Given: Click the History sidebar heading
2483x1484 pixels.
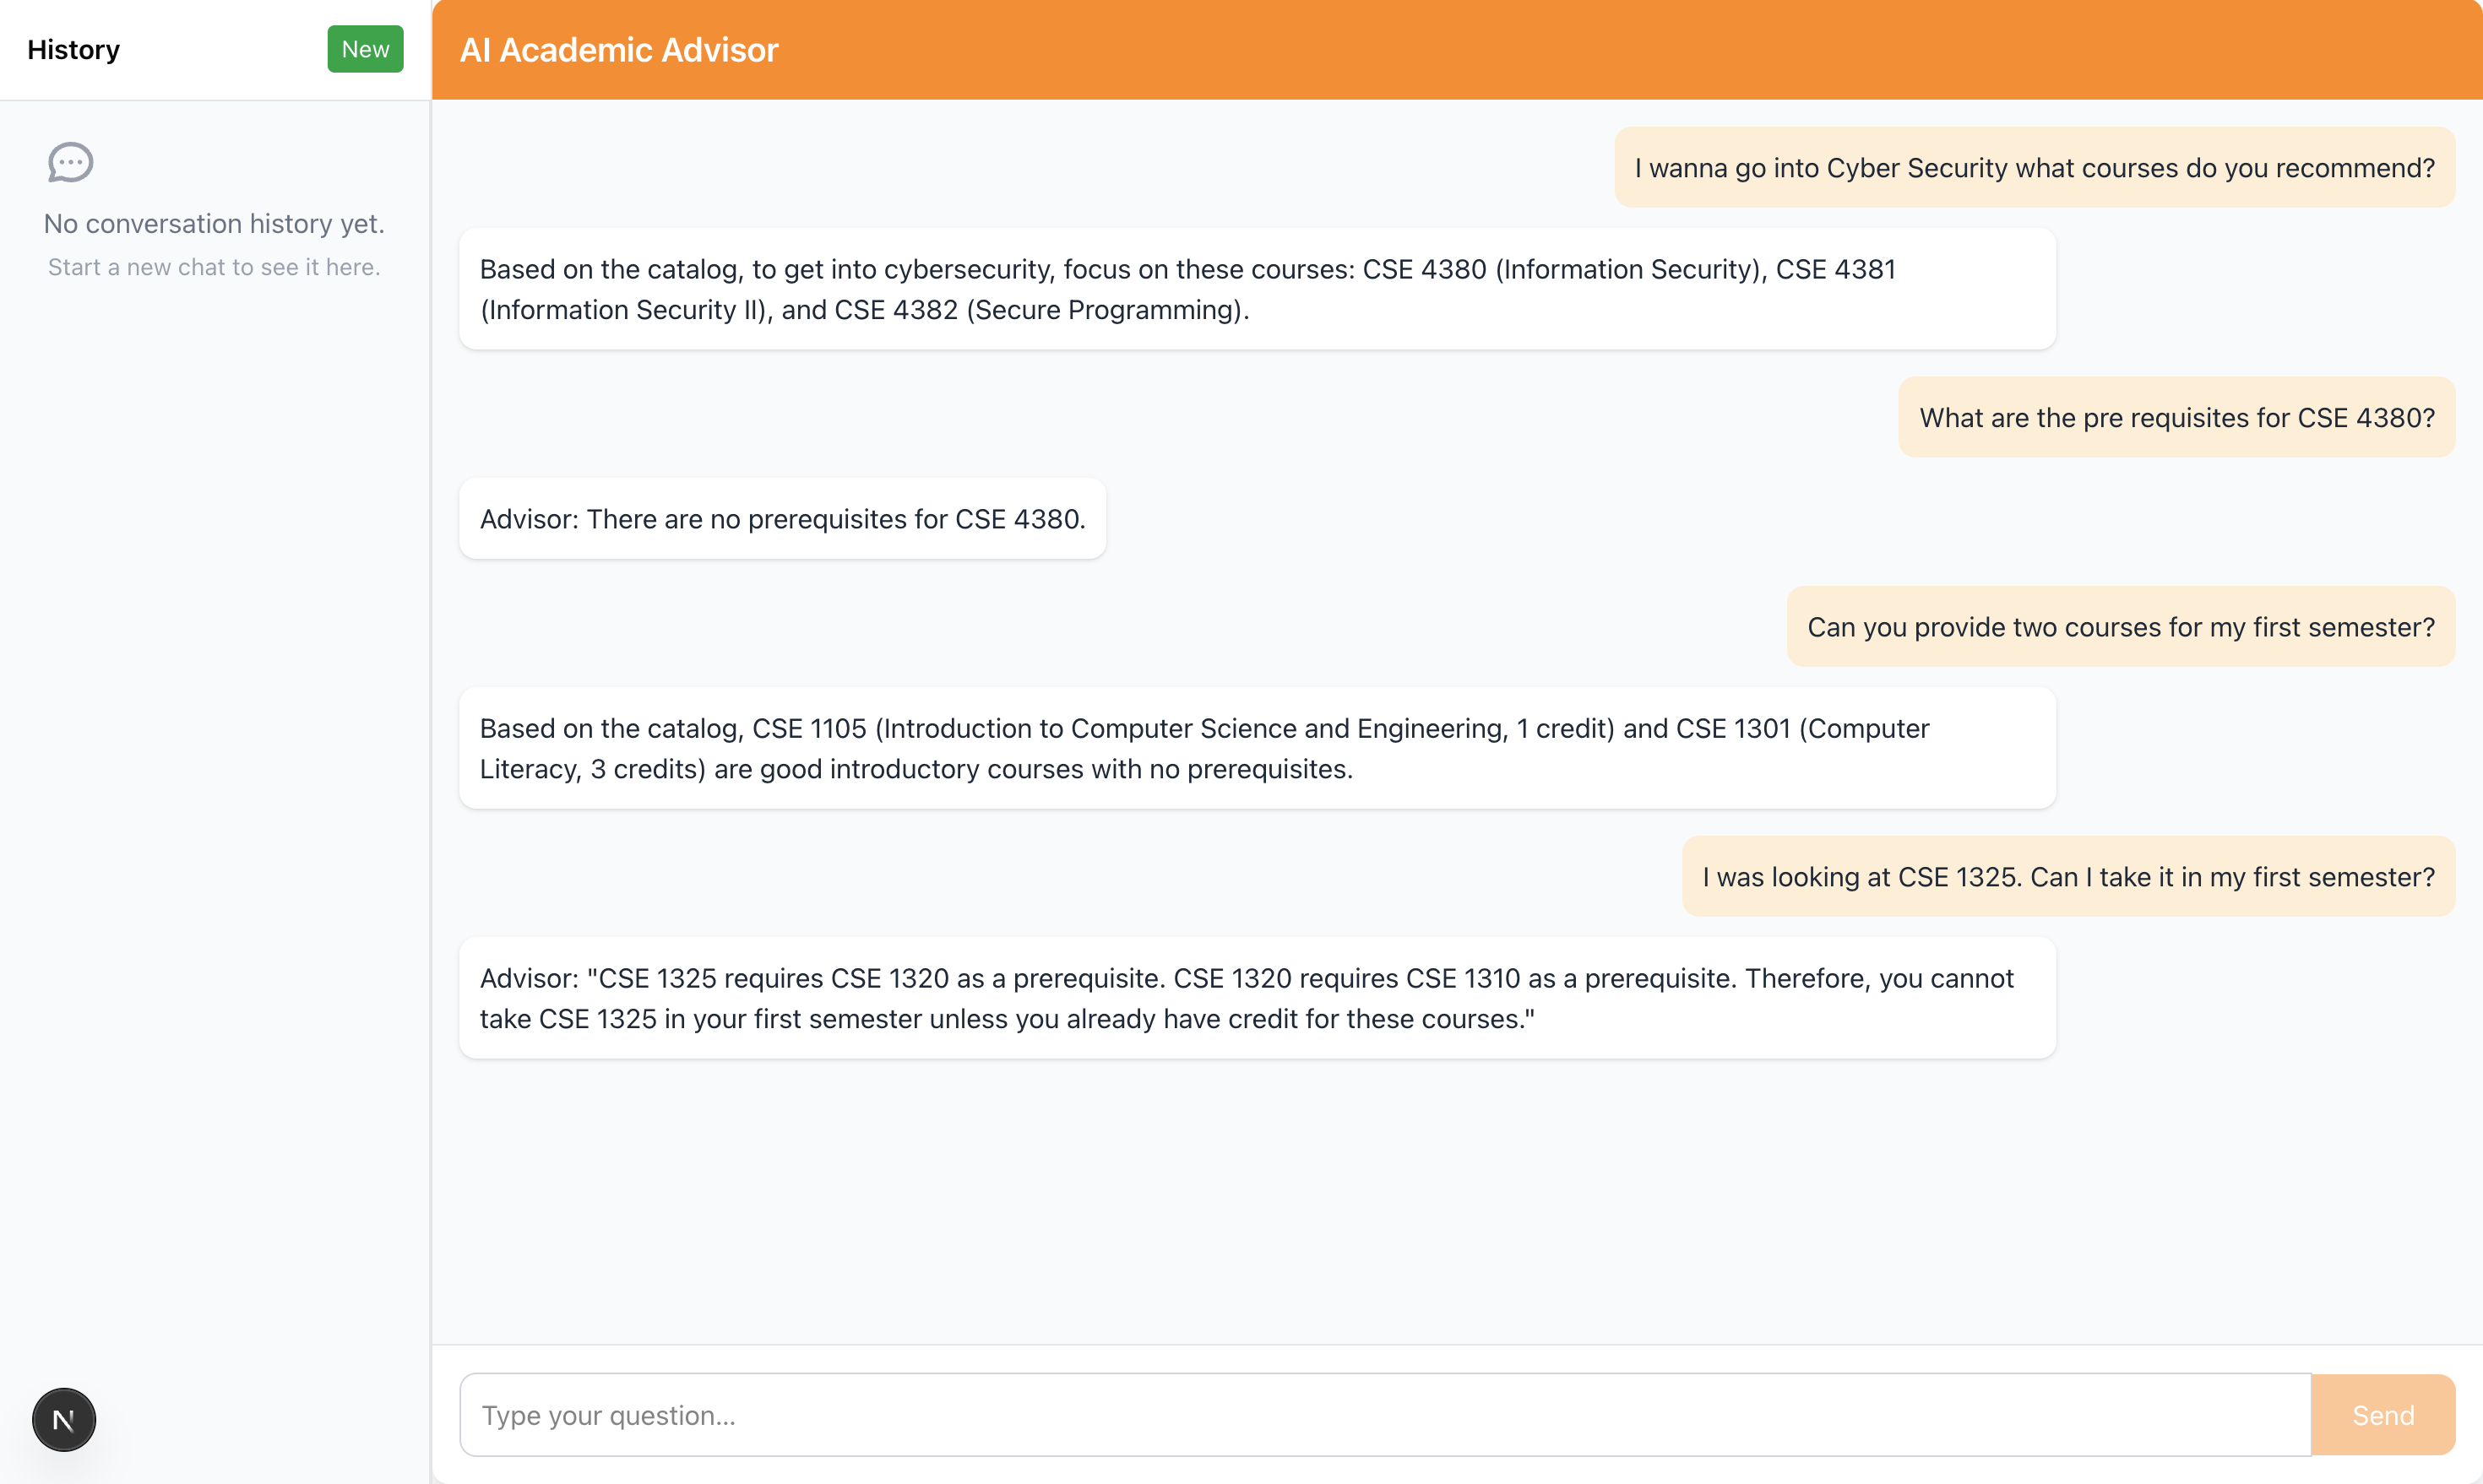Looking at the screenshot, I should click(x=73, y=50).
